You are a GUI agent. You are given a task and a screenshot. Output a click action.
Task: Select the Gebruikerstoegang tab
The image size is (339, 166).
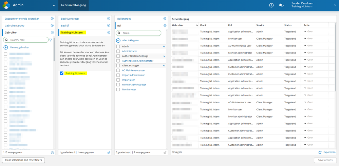tap(73, 5)
